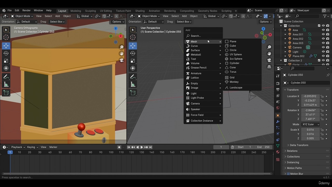332x187 pixels.
Task: Switch to Sculpting workspace tab
Action: point(91,11)
